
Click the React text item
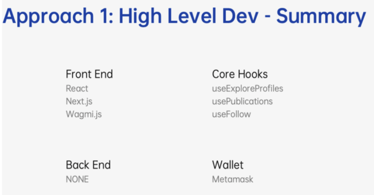point(77,88)
